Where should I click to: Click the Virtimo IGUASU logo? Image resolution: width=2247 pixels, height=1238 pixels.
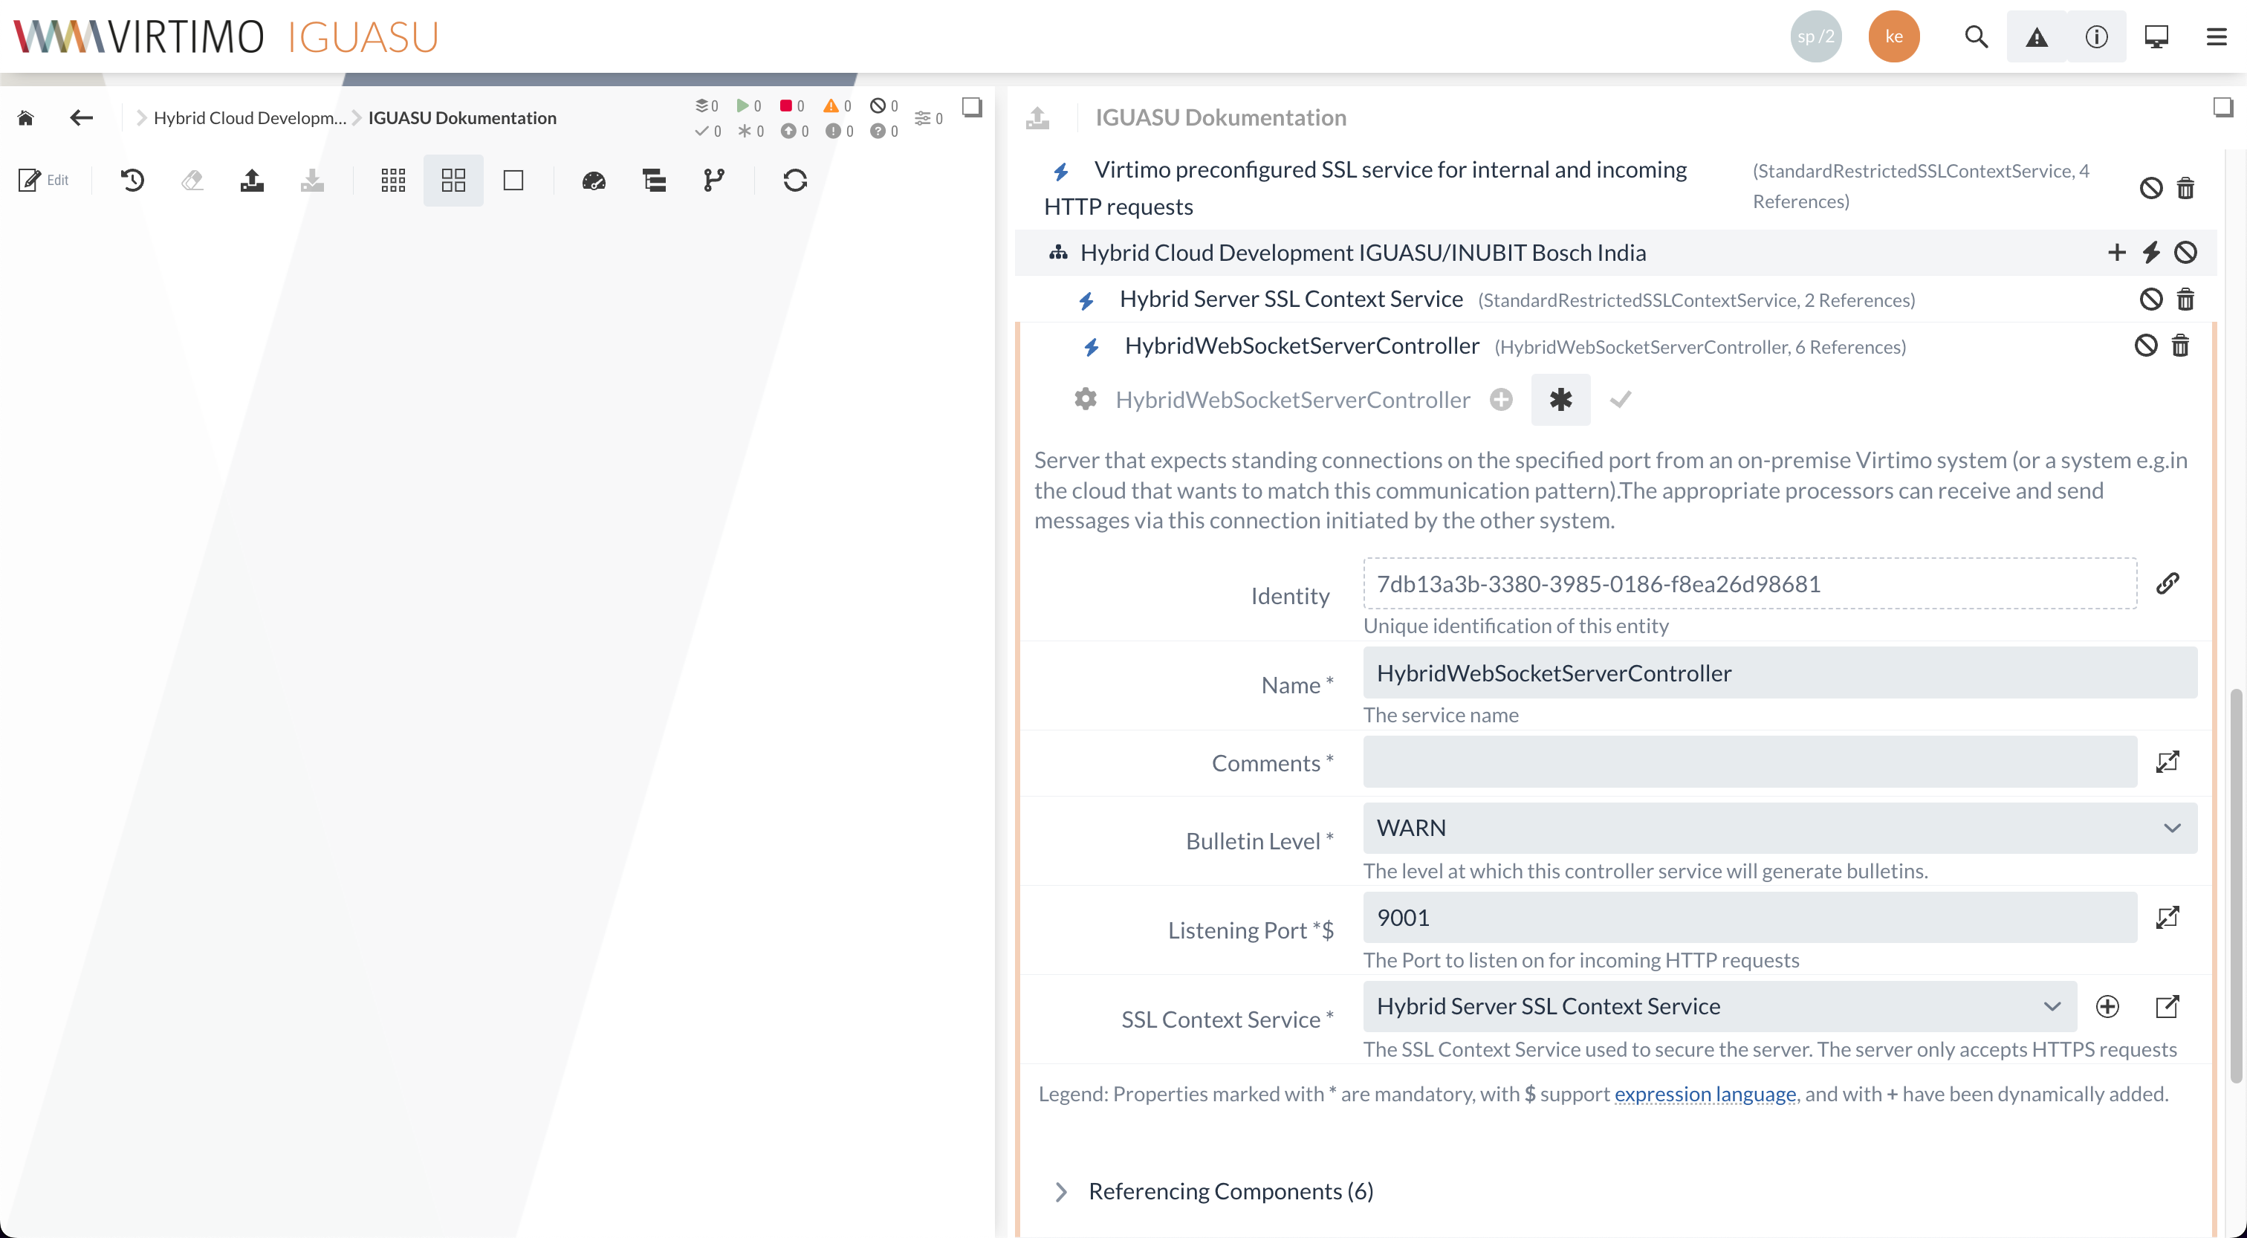227,36
